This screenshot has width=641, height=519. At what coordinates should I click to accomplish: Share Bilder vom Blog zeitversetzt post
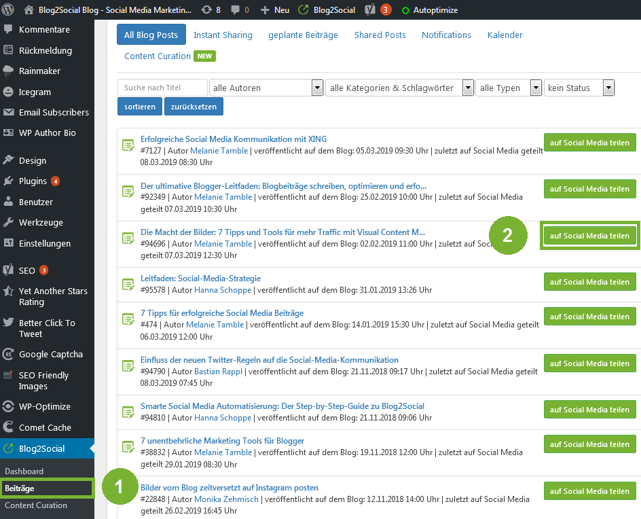tap(589, 490)
